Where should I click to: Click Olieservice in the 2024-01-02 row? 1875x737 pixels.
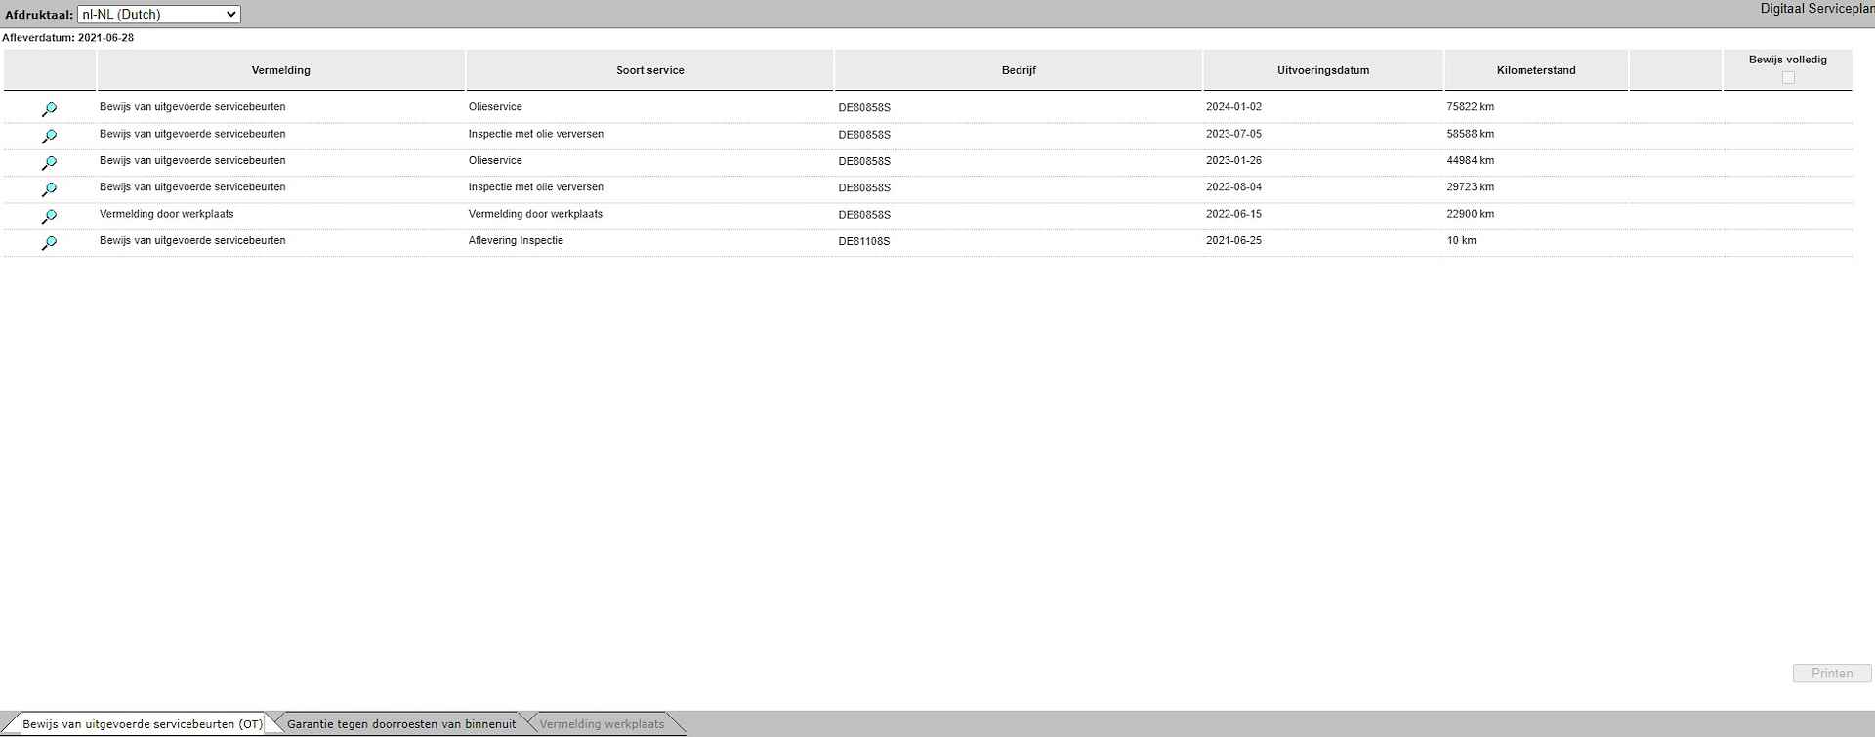[495, 107]
